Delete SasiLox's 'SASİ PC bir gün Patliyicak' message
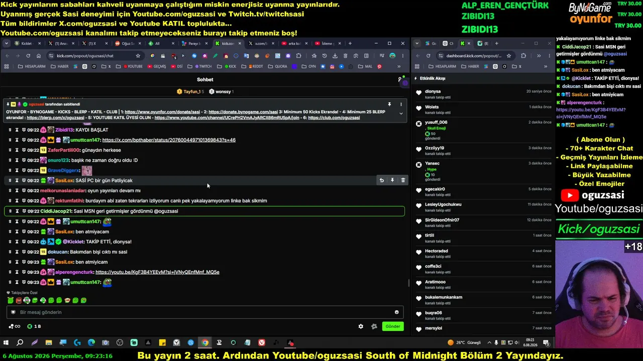 403,180
